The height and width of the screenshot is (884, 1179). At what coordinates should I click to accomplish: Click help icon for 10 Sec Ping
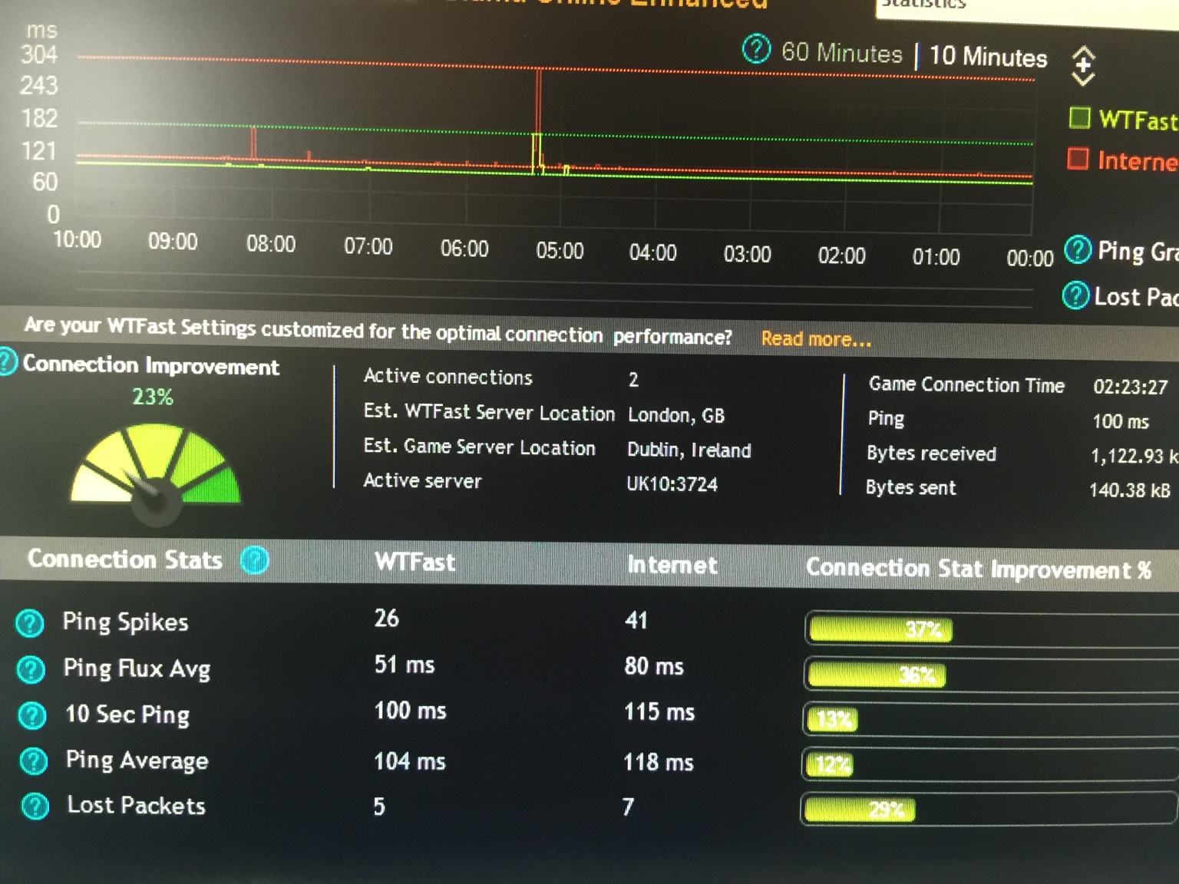click(32, 715)
